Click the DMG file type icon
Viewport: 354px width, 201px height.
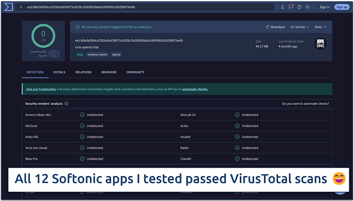coord(320,43)
